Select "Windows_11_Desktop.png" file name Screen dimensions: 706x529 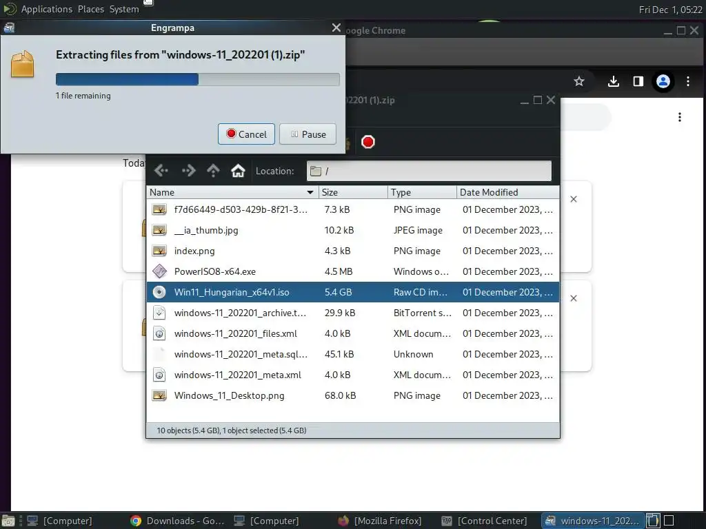[x=229, y=396]
